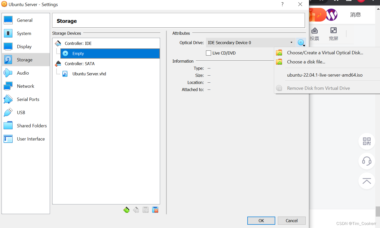
Task: Click the Cancel button
Action: 292,221
